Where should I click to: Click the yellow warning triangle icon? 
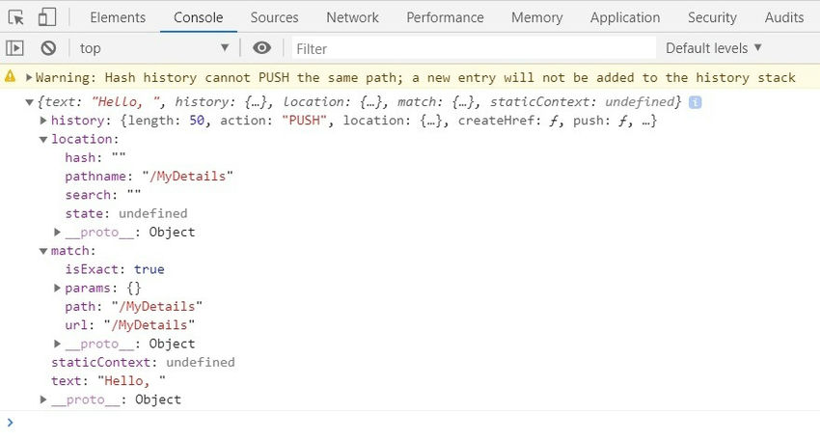coord(11,77)
